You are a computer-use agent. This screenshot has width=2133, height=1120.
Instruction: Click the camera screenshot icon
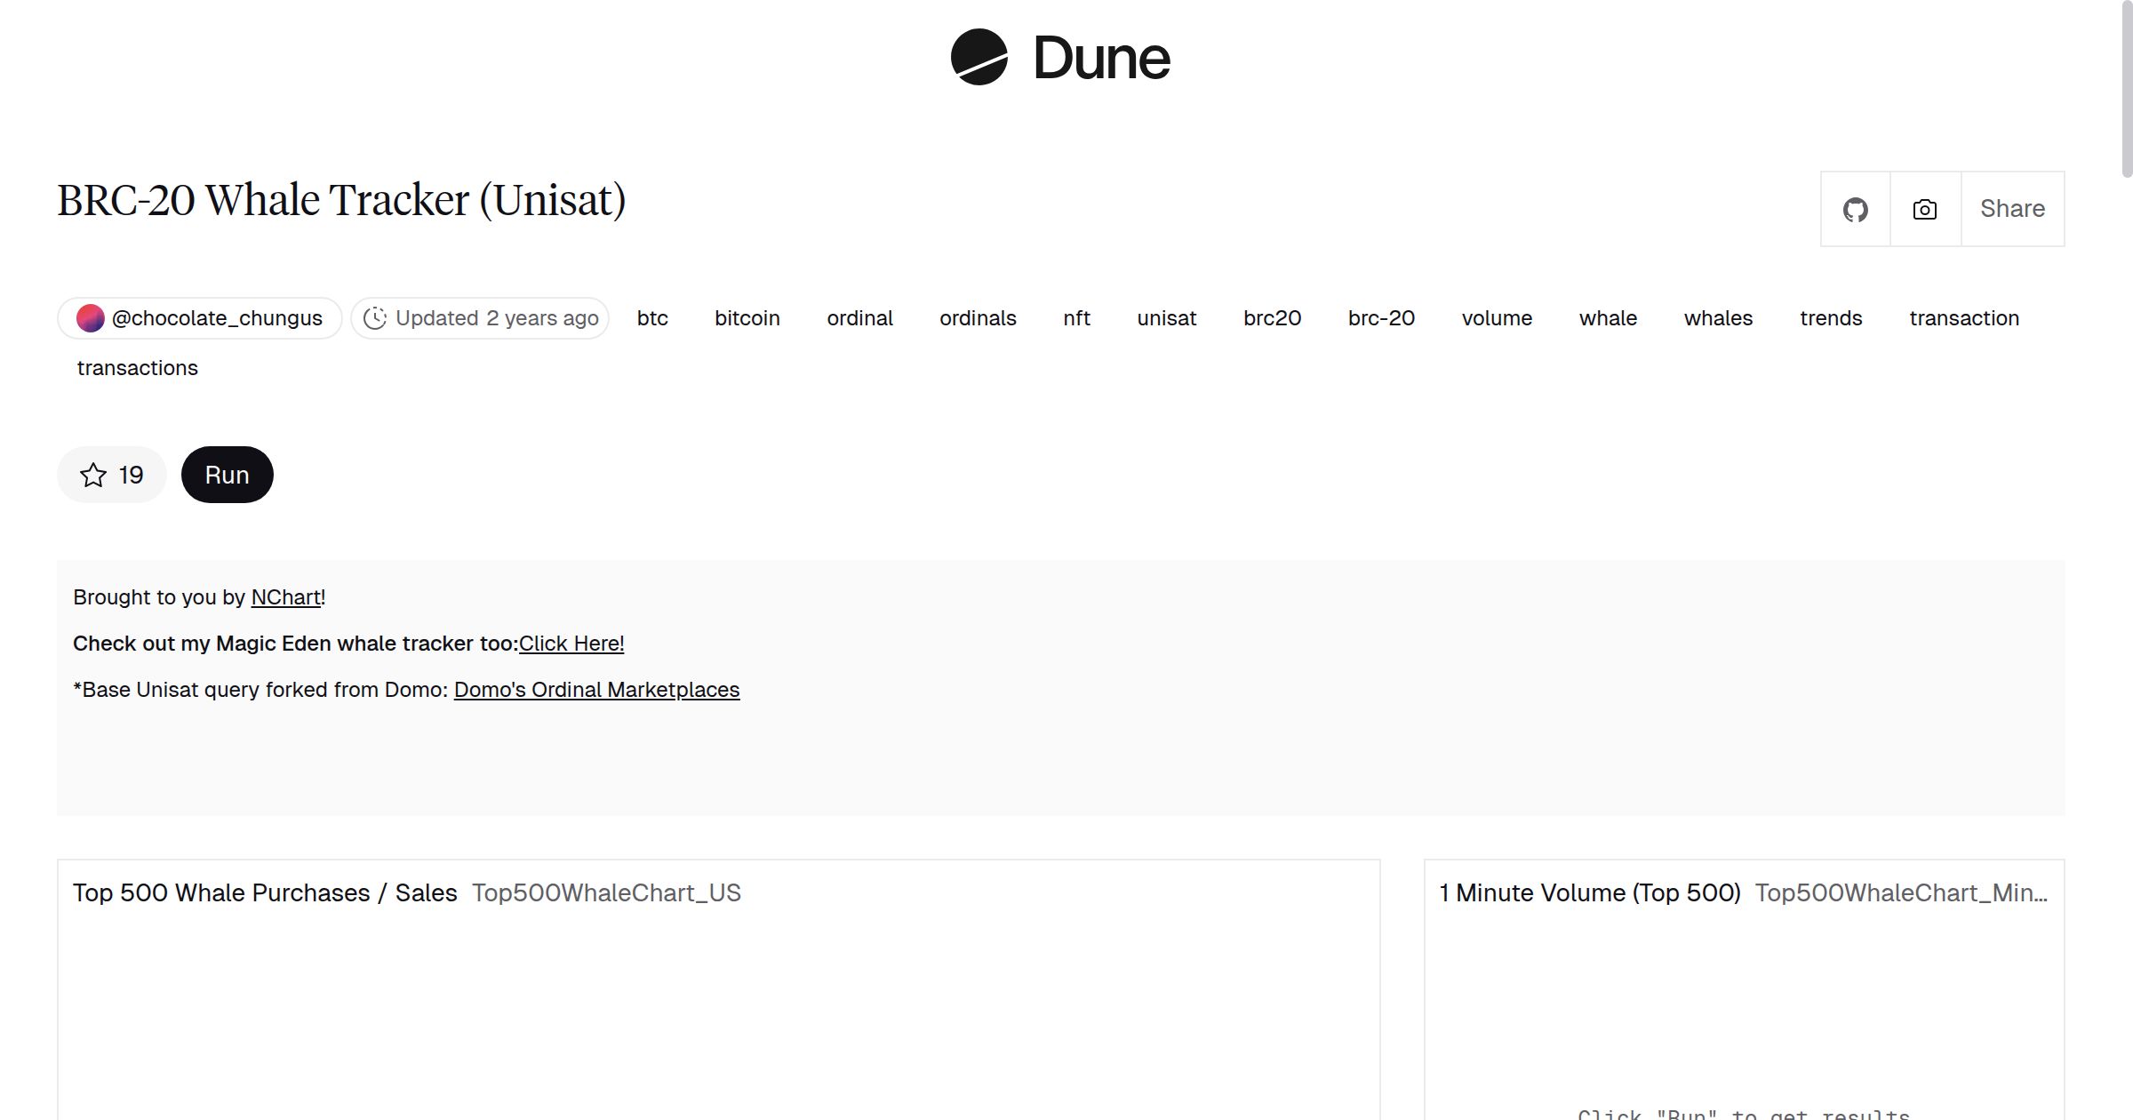coord(1924,210)
